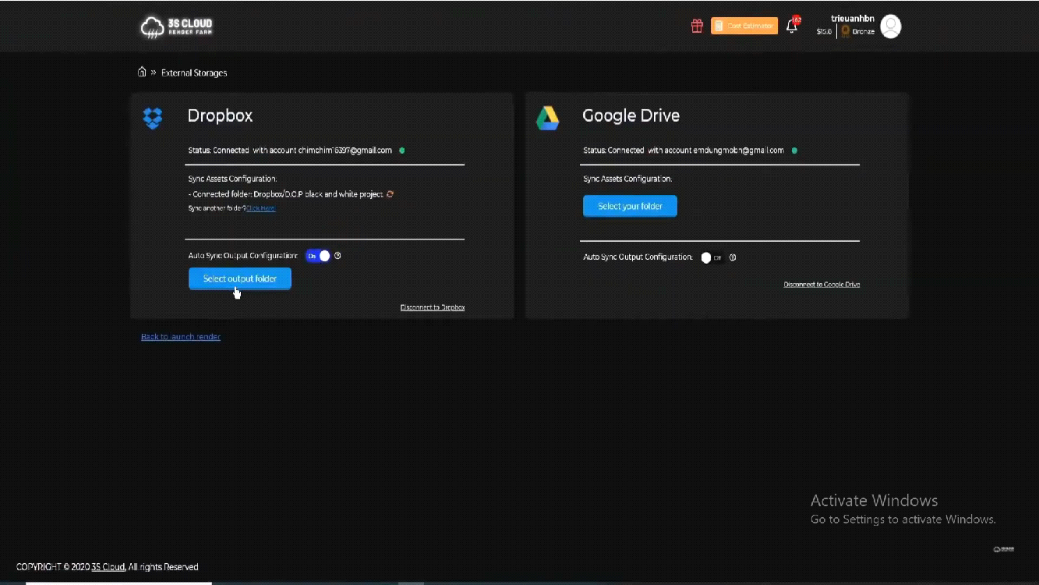The width and height of the screenshot is (1039, 585).
Task: Click the Google Drive green status indicator dot
Action: tap(794, 151)
